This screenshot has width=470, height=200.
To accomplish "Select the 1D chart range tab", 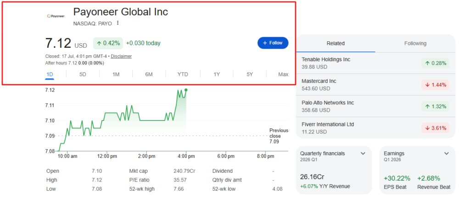I will click(x=50, y=74).
